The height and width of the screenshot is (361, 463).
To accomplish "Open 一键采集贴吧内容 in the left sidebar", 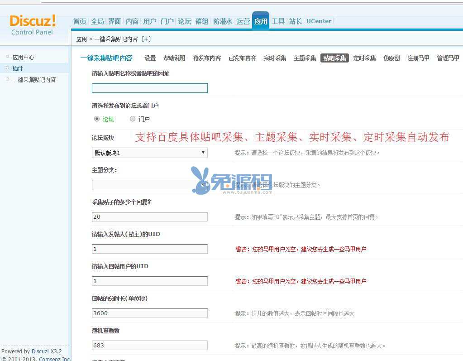I will click(x=34, y=80).
